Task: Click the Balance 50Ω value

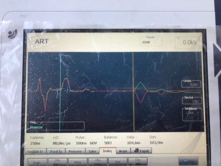Action: (108, 142)
